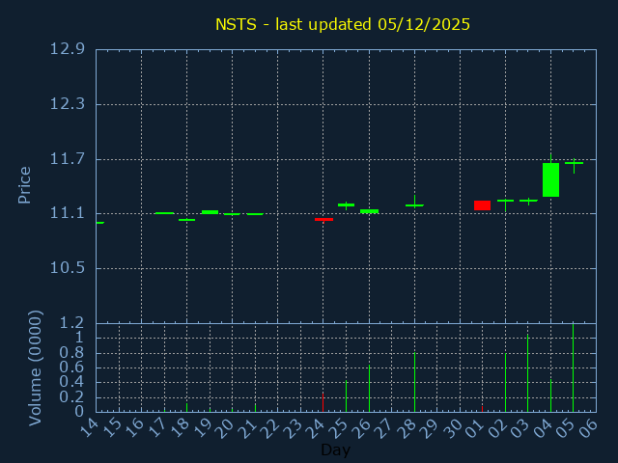The height and width of the screenshot is (463, 618).
Task: Click the green volume bar on day 25
Action: point(346,395)
